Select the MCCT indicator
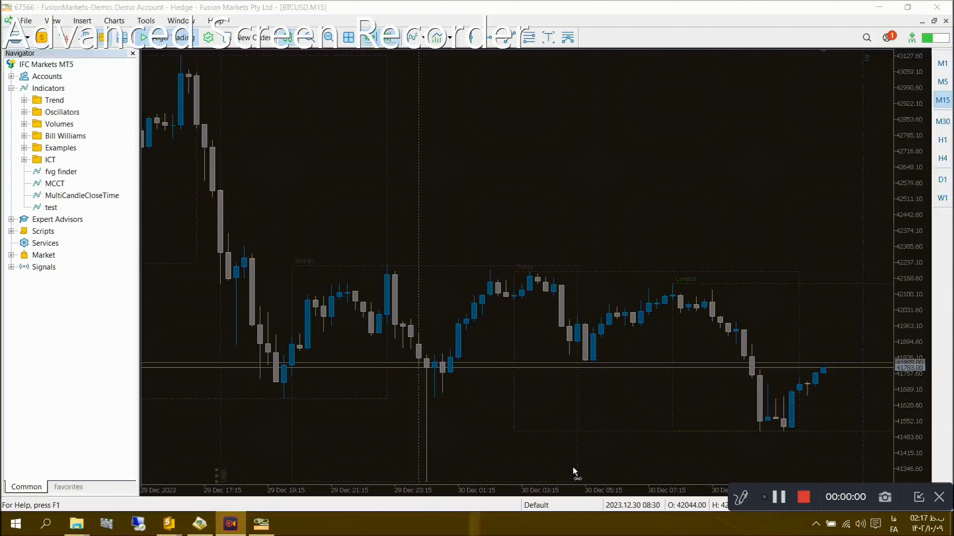The width and height of the screenshot is (954, 536). tap(55, 184)
